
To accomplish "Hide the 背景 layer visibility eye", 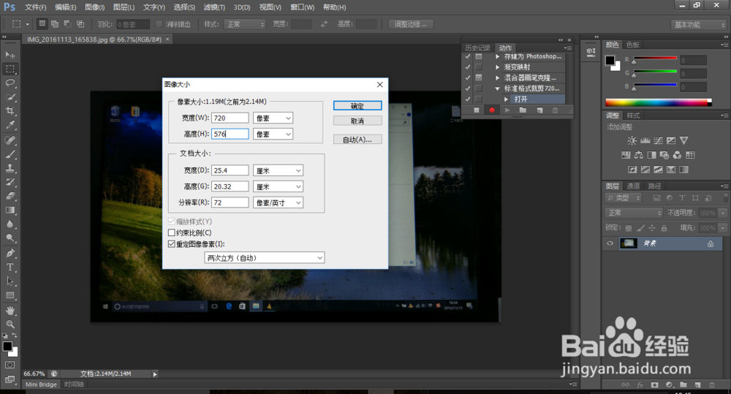I will point(610,243).
